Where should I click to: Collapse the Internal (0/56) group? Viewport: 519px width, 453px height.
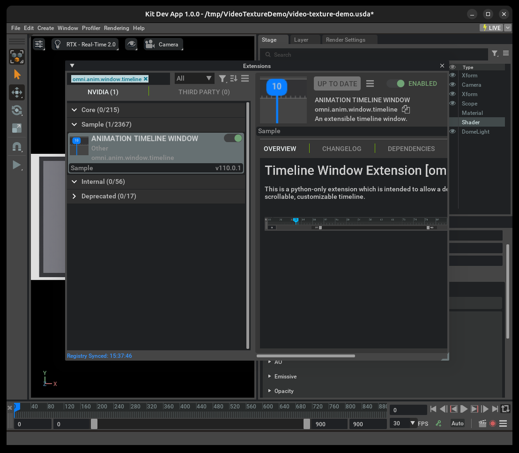click(75, 182)
